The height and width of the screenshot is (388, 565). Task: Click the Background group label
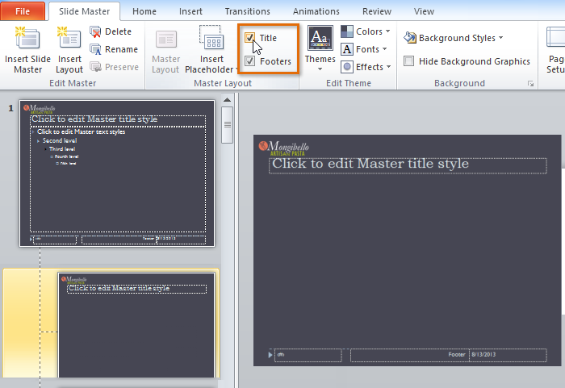click(459, 83)
